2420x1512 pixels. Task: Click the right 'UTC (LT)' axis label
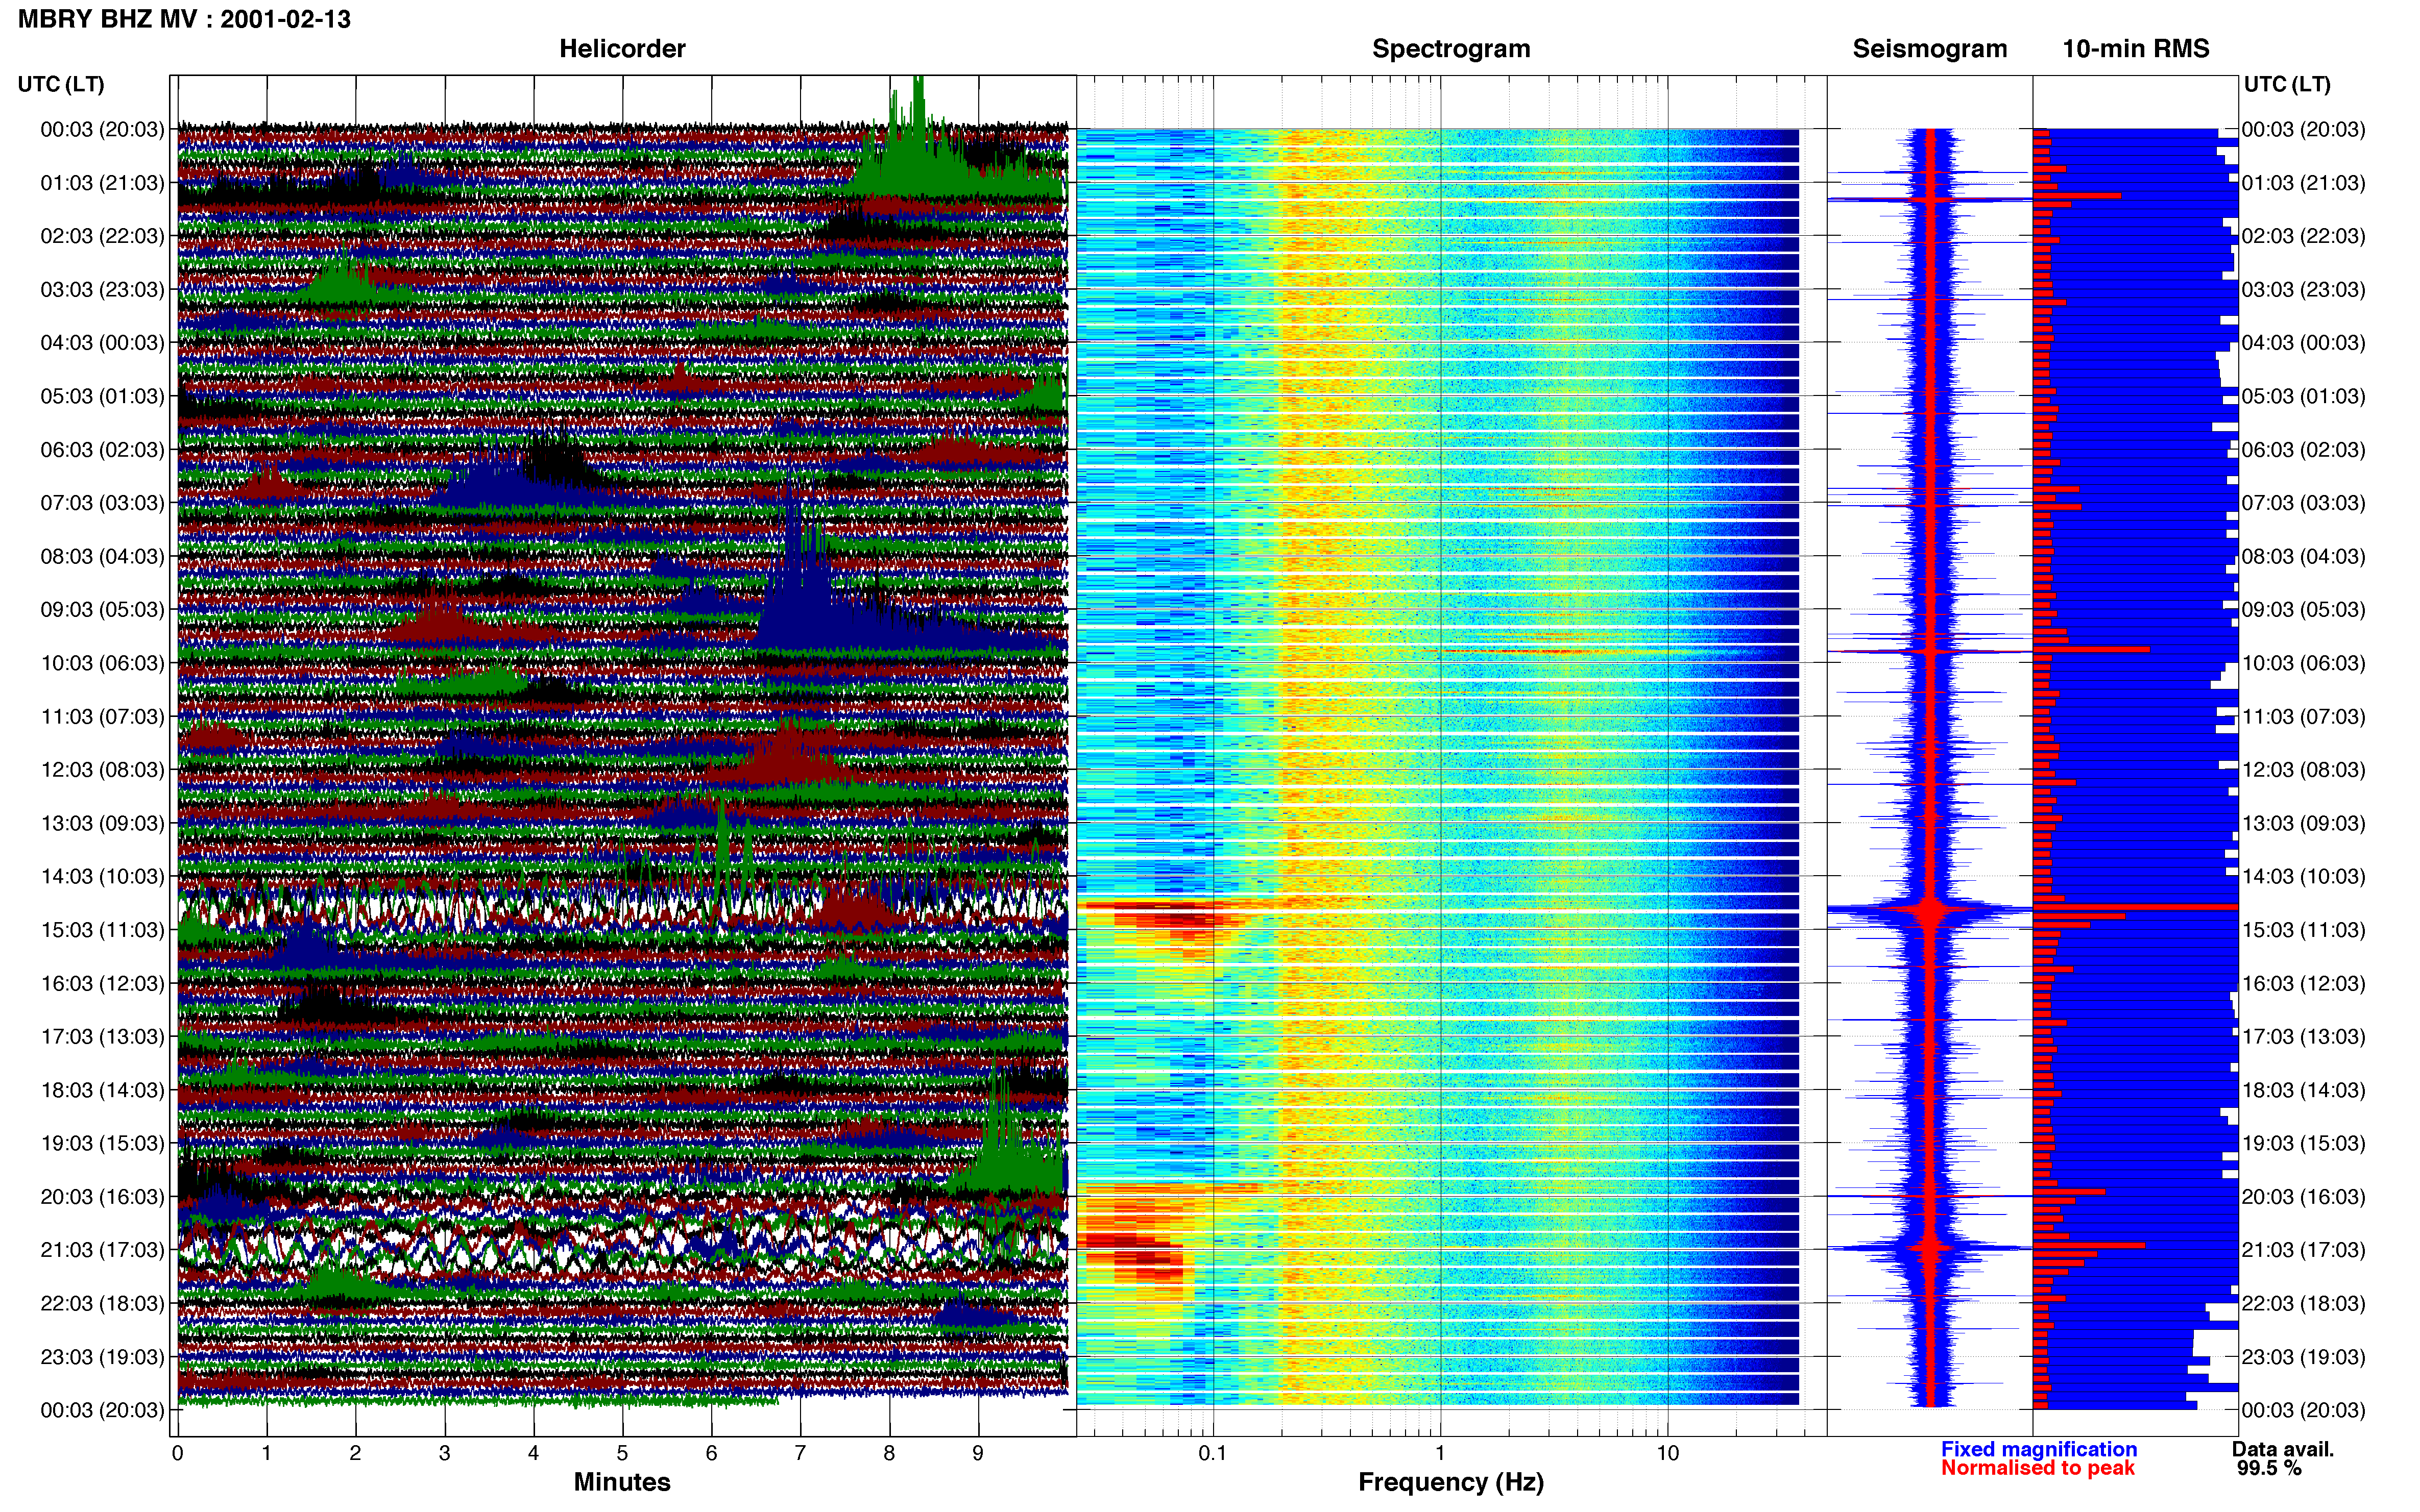tap(2287, 84)
